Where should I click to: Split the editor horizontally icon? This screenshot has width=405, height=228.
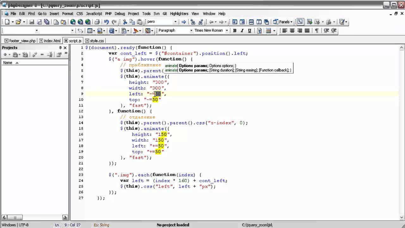tap(251, 22)
